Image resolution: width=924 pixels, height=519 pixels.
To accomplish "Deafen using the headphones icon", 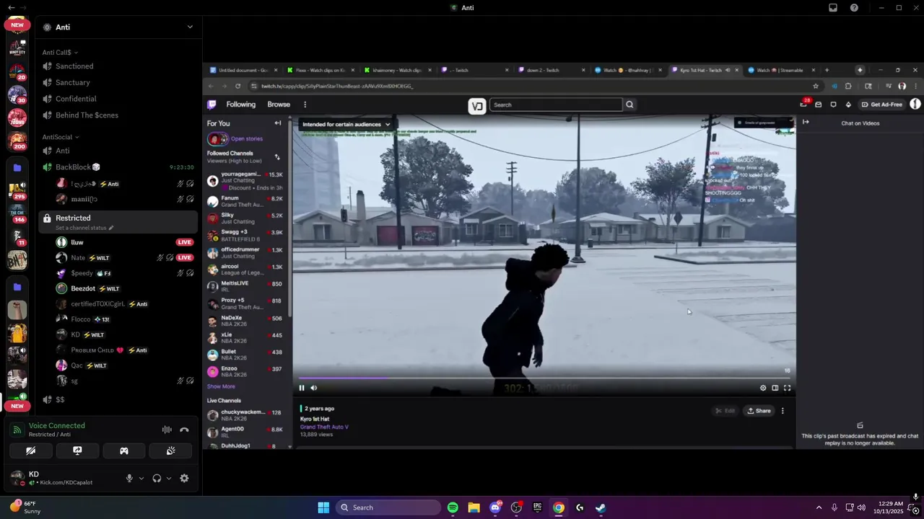I will (x=157, y=478).
